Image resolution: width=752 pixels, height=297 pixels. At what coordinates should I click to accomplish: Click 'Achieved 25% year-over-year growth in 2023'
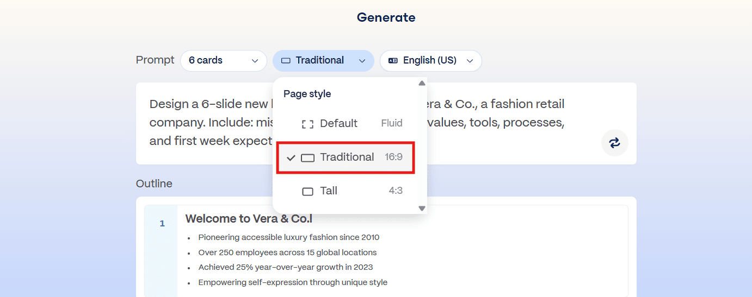click(286, 267)
